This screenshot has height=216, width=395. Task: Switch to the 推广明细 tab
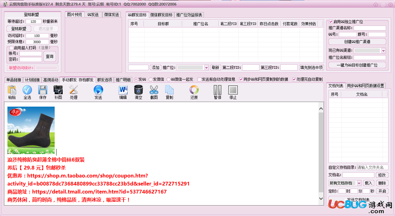pyautogui.click(x=123, y=80)
